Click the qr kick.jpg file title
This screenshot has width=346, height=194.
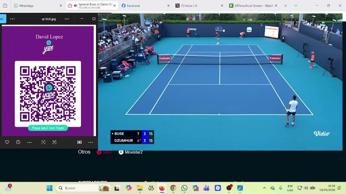pos(49,19)
